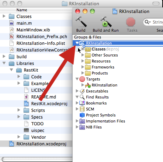This screenshot has width=163, height=162.
Task: Click the Build and Run icon
Action: tap(106, 22)
